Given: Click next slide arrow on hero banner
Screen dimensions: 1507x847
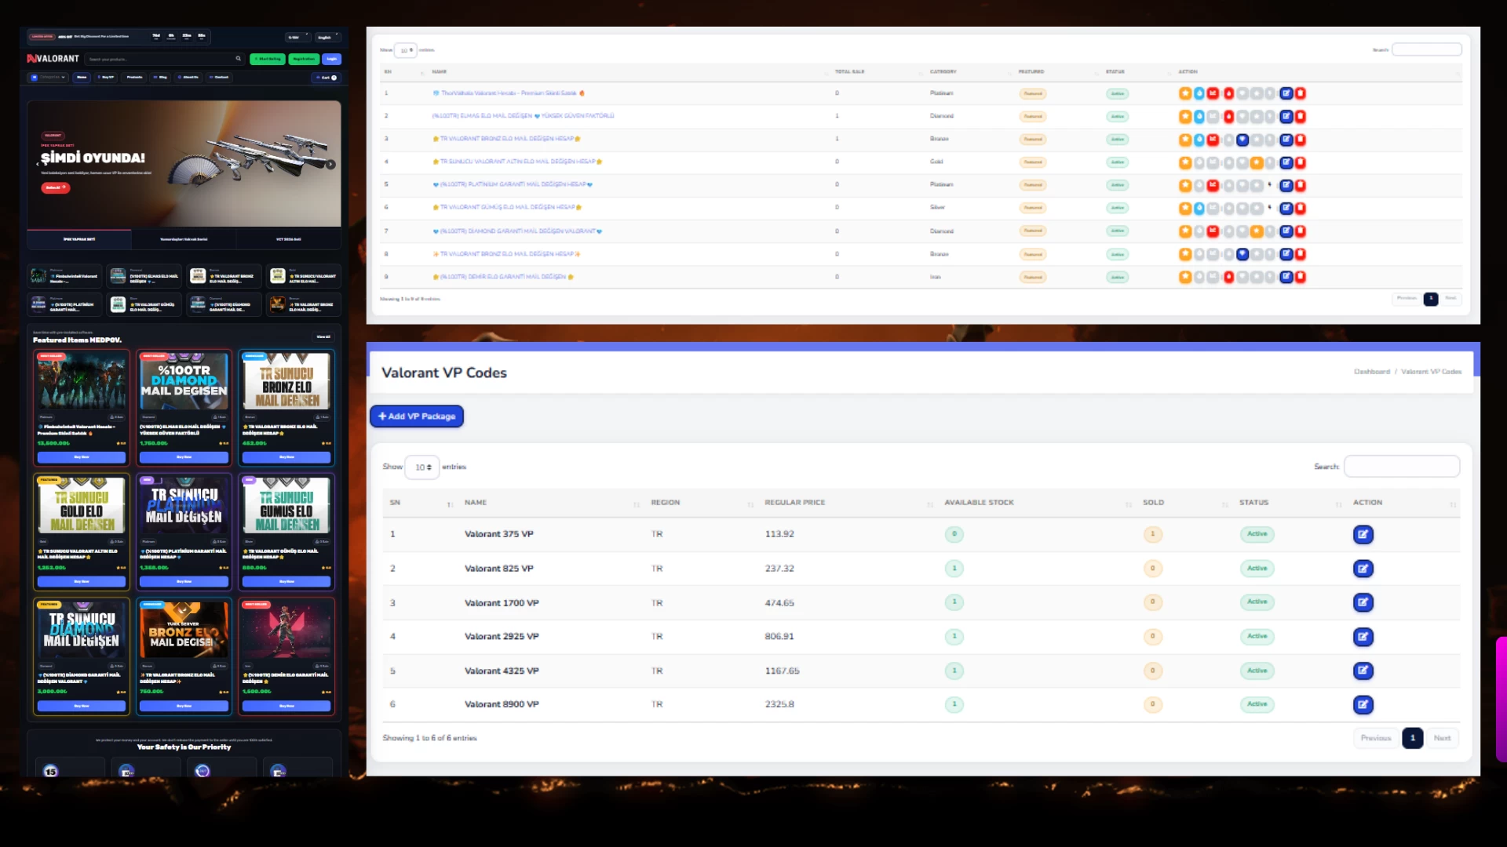Looking at the screenshot, I should coord(330,165).
